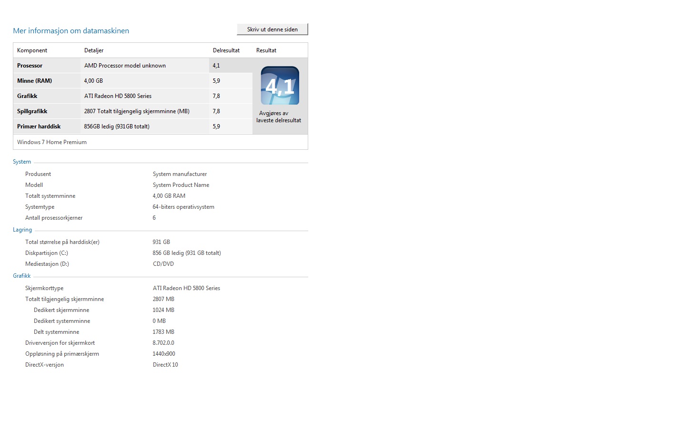Select Skjermkorttype value 'ATI Radeon HD 5800 Series'

coord(186,288)
